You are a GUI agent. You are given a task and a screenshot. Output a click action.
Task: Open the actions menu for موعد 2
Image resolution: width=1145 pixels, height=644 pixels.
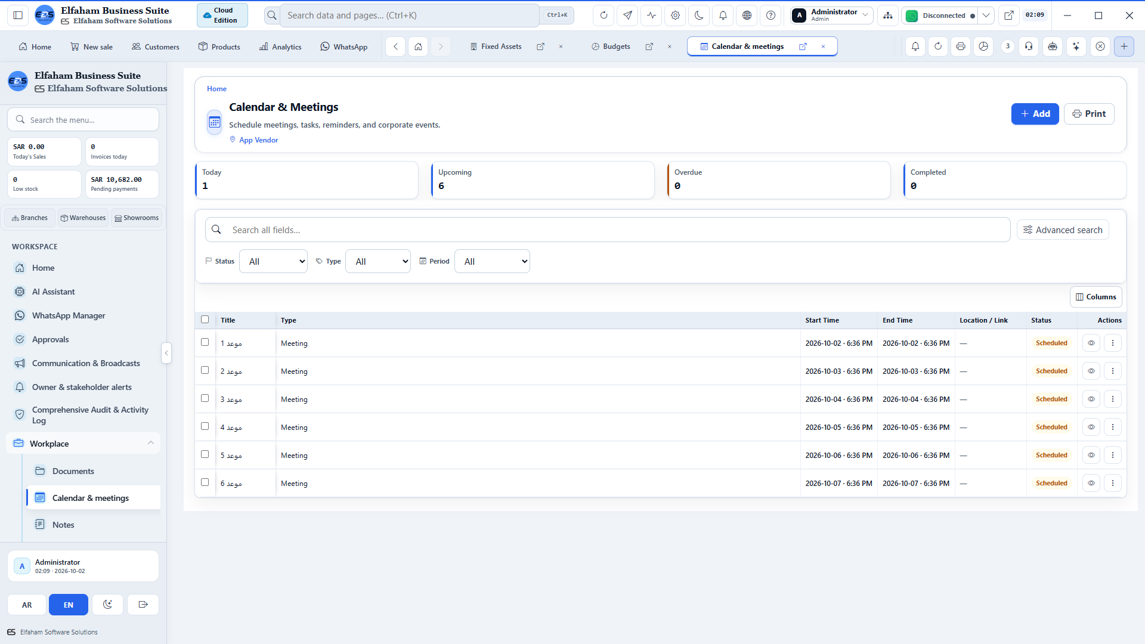point(1113,371)
